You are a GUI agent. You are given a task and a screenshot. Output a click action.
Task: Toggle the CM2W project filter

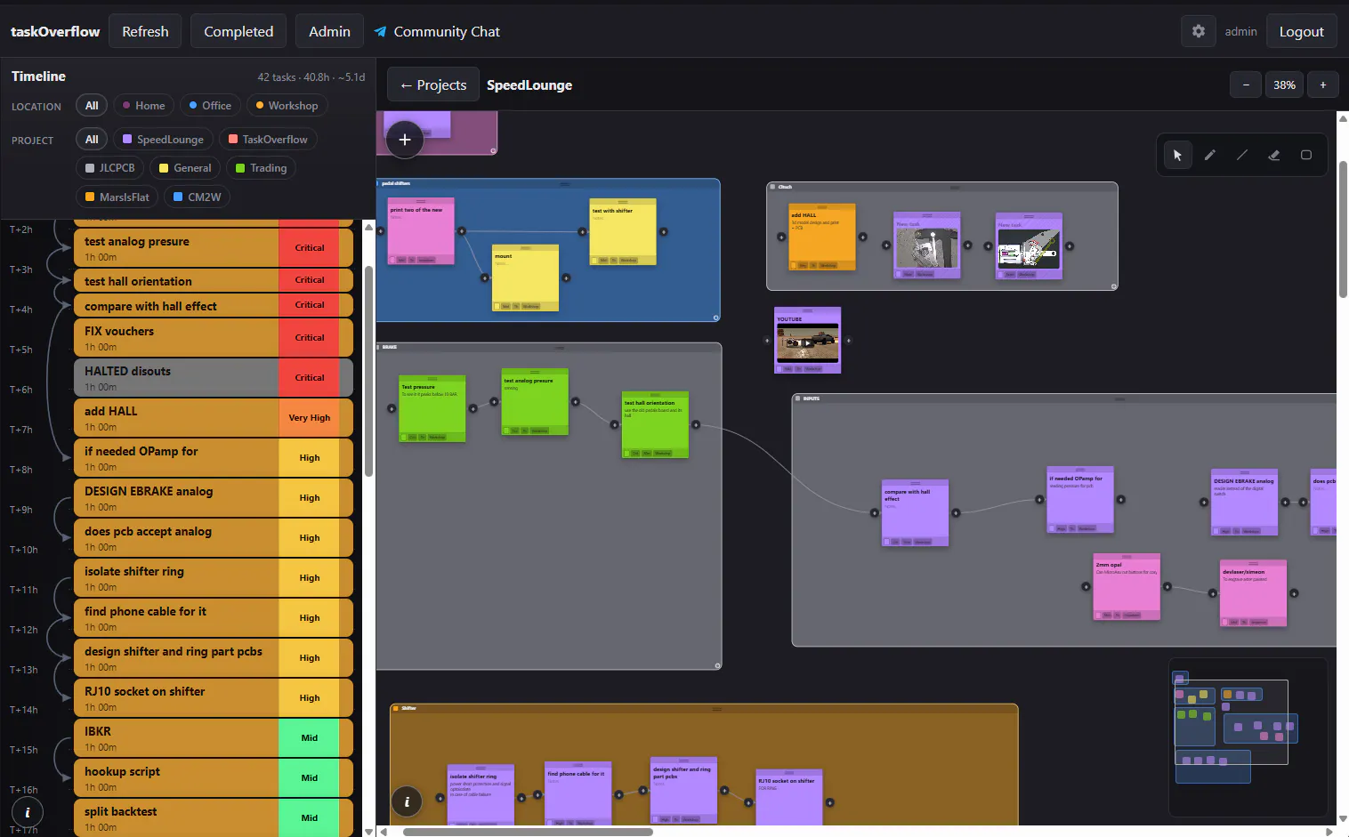(197, 197)
